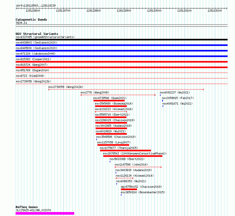Open nsv951769 (Dogan2014) label
This screenshot has width=235, height=216.
pos(32,70)
